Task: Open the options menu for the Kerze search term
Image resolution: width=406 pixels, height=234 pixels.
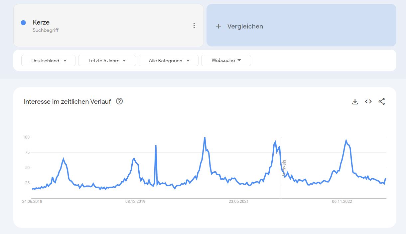Action: click(x=194, y=25)
